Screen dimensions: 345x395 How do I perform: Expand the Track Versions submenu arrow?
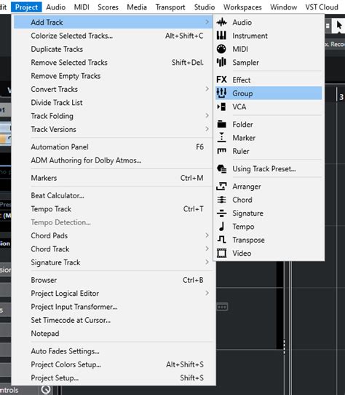click(207, 129)
